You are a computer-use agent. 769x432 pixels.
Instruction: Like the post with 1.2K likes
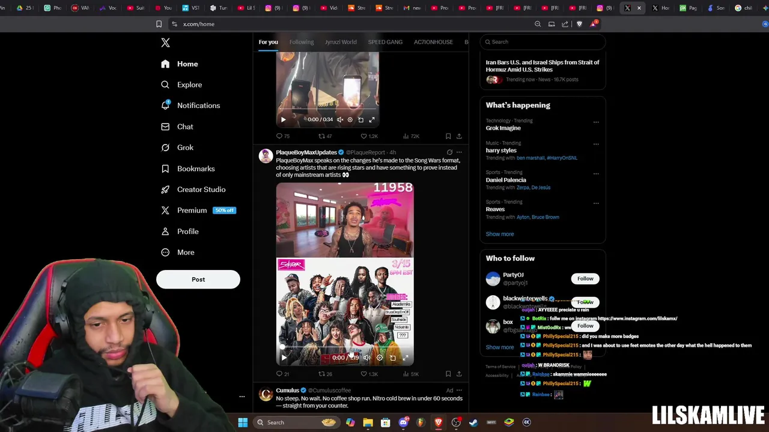point(369,136)
